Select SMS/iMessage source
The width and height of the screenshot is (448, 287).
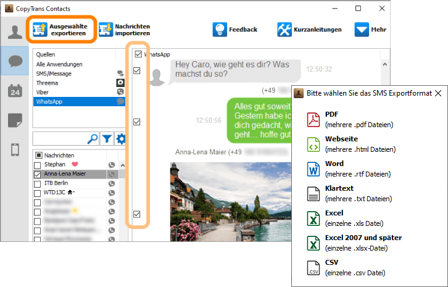[x=54, y=73]
